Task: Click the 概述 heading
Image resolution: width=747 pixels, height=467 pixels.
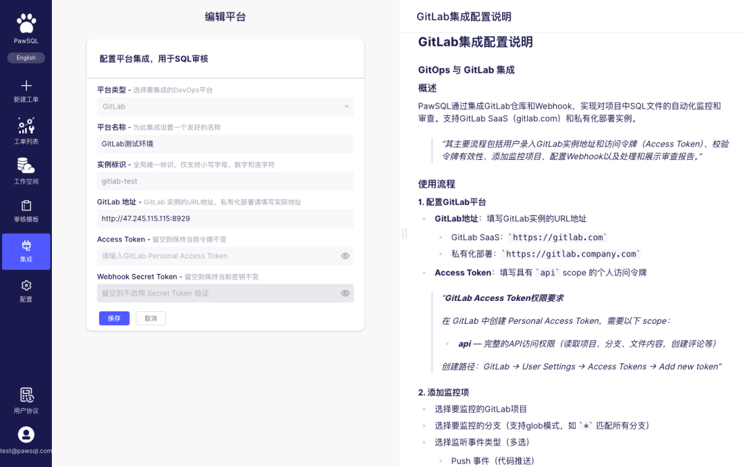Action: click(x=427, y=88)
